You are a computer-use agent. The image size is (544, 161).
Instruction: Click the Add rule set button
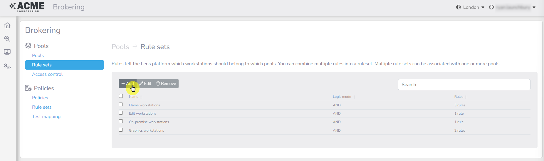tap(127, 84)
